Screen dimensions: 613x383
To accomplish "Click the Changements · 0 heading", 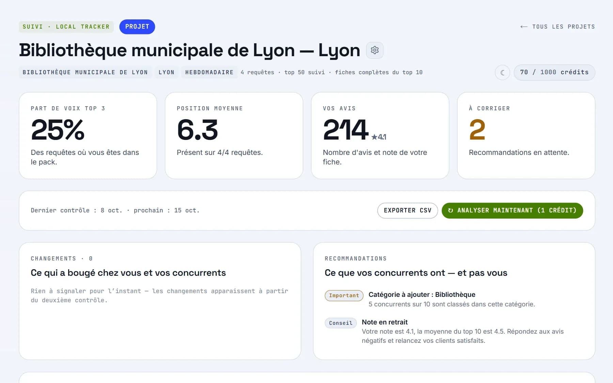I will (x=62, y=258).
